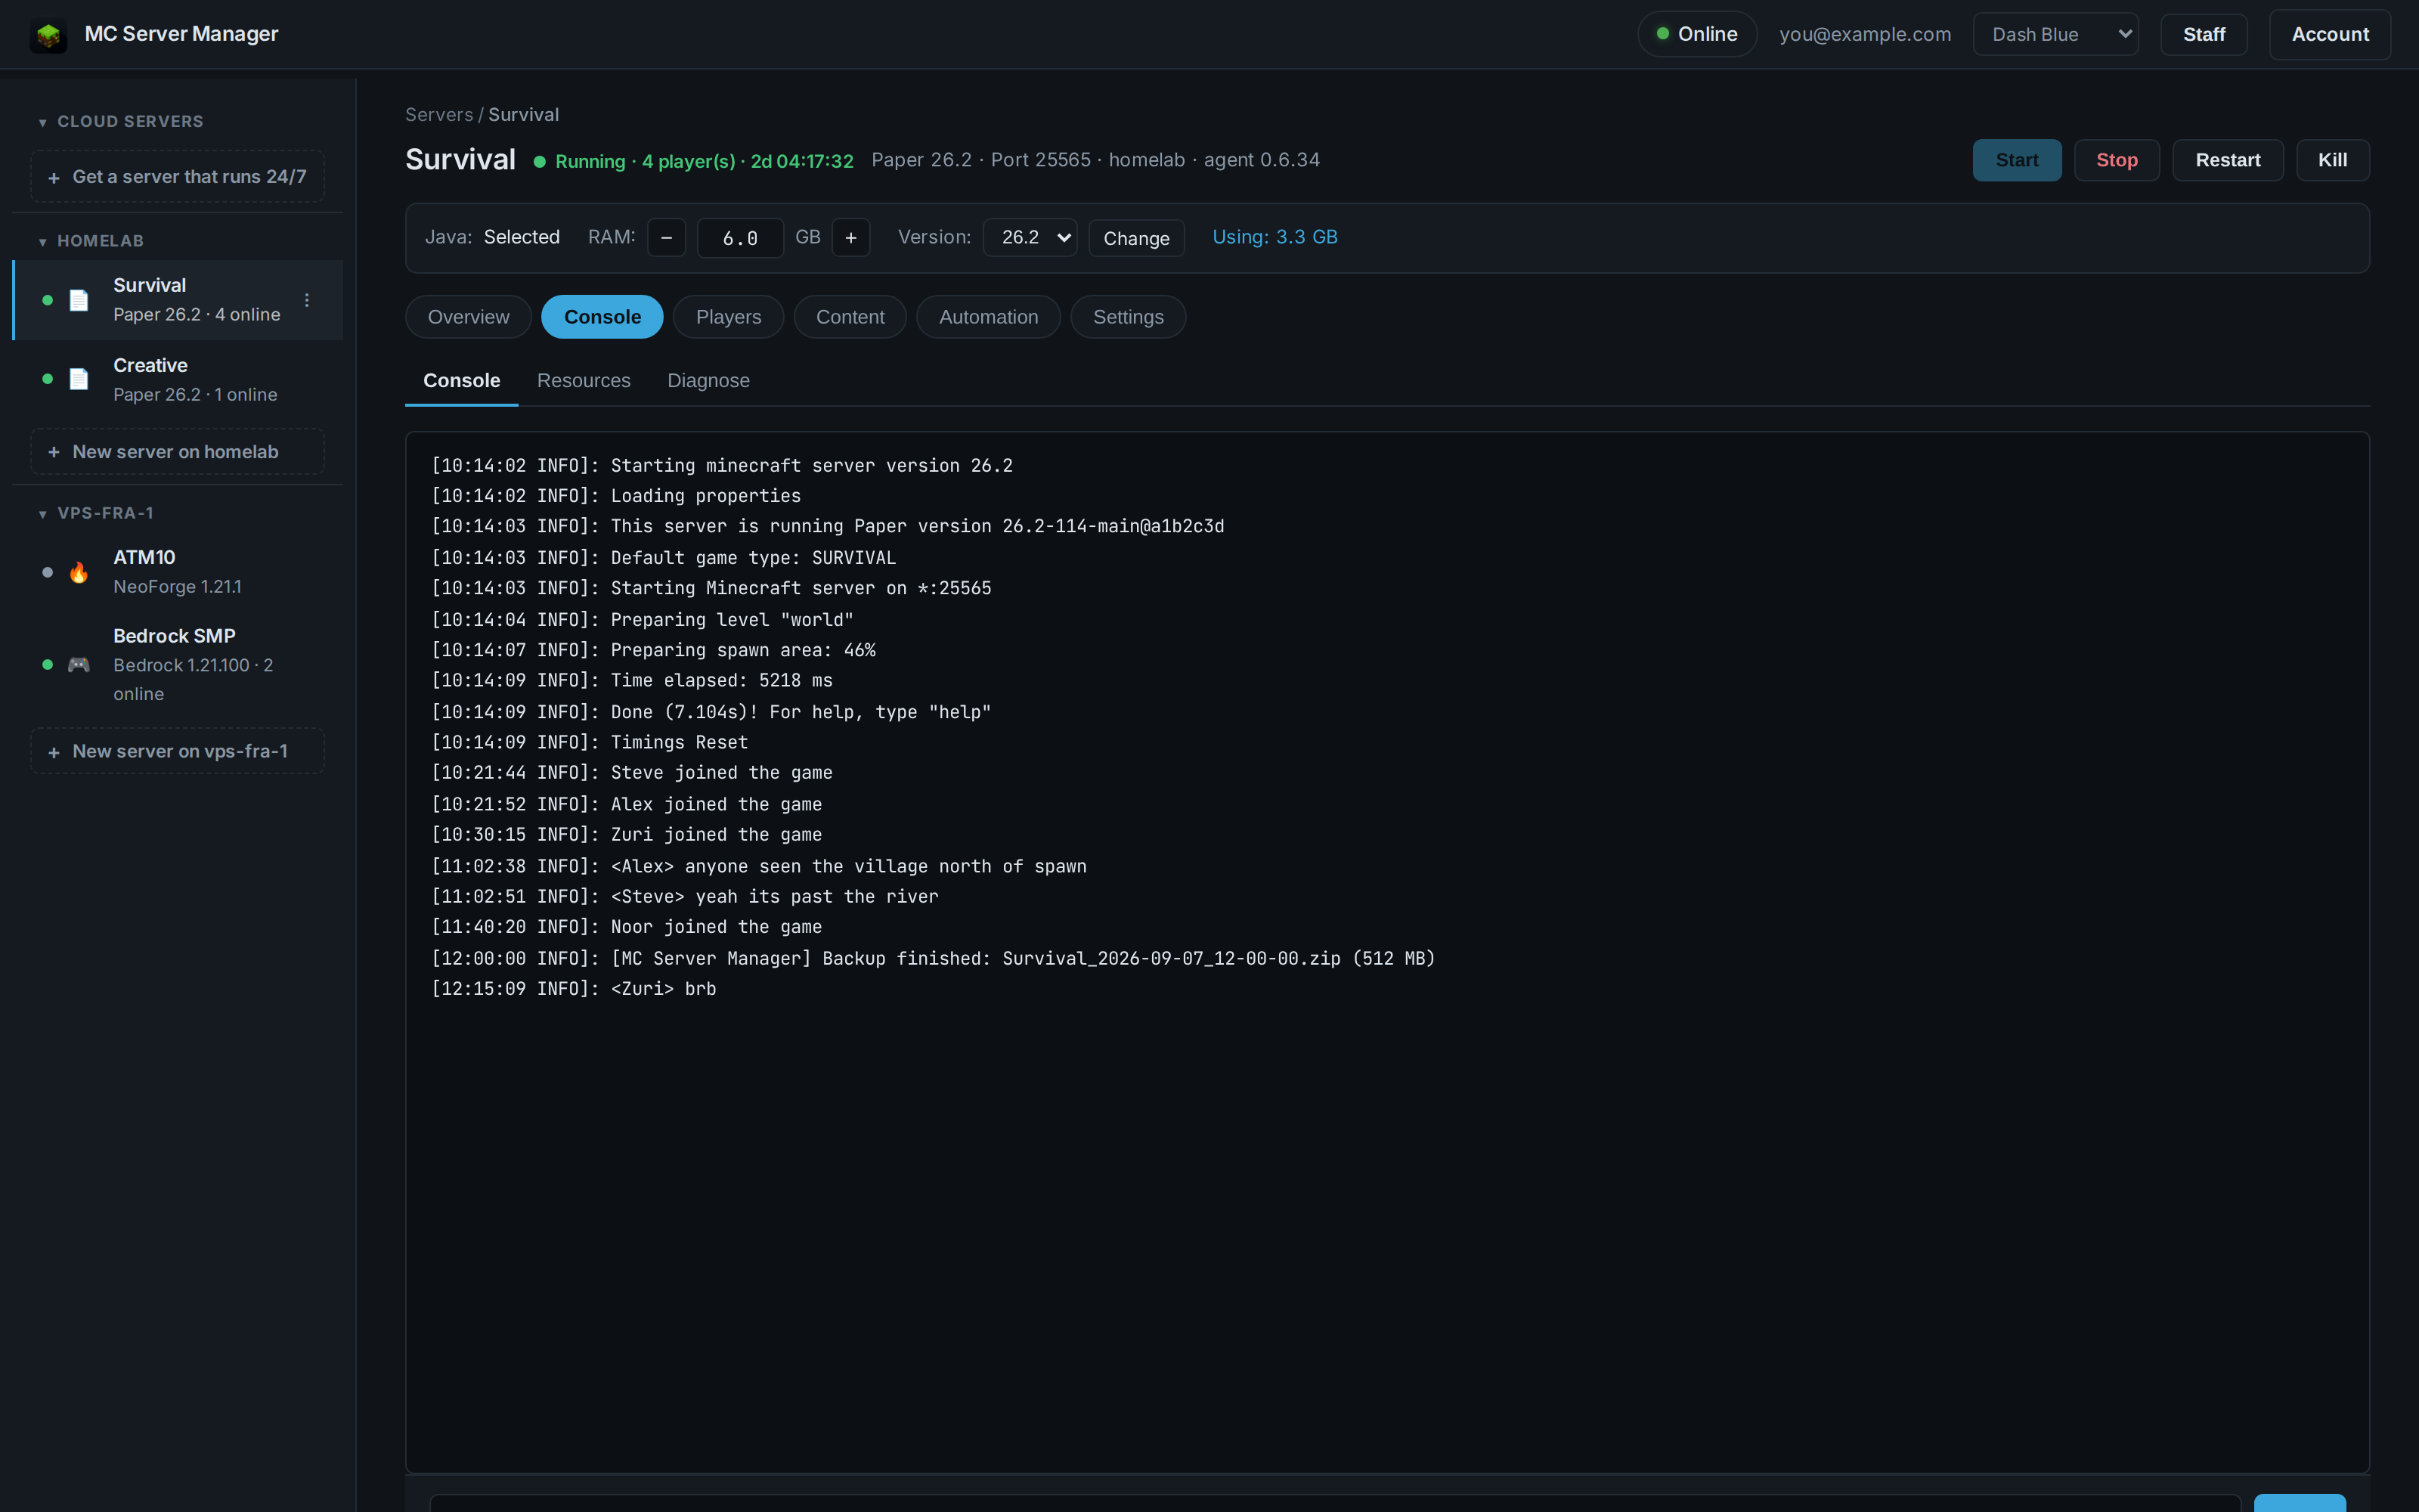Switch to the Resources sub-tab
Screen dimensions: 2419x1512
[583, 381]
